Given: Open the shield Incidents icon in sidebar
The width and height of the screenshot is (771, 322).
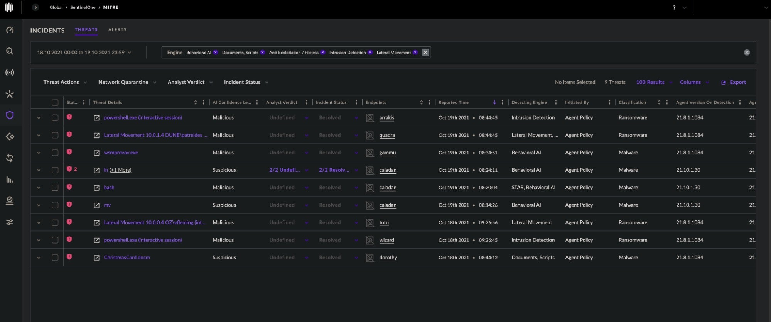Looking at the screenshot, I should coord(10,115).
